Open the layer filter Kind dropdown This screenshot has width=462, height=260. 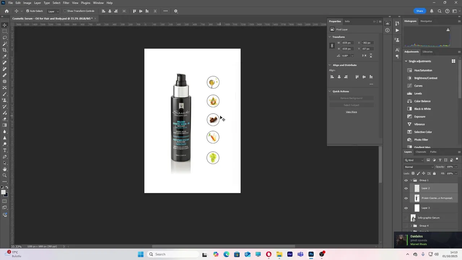click(414, 160)
